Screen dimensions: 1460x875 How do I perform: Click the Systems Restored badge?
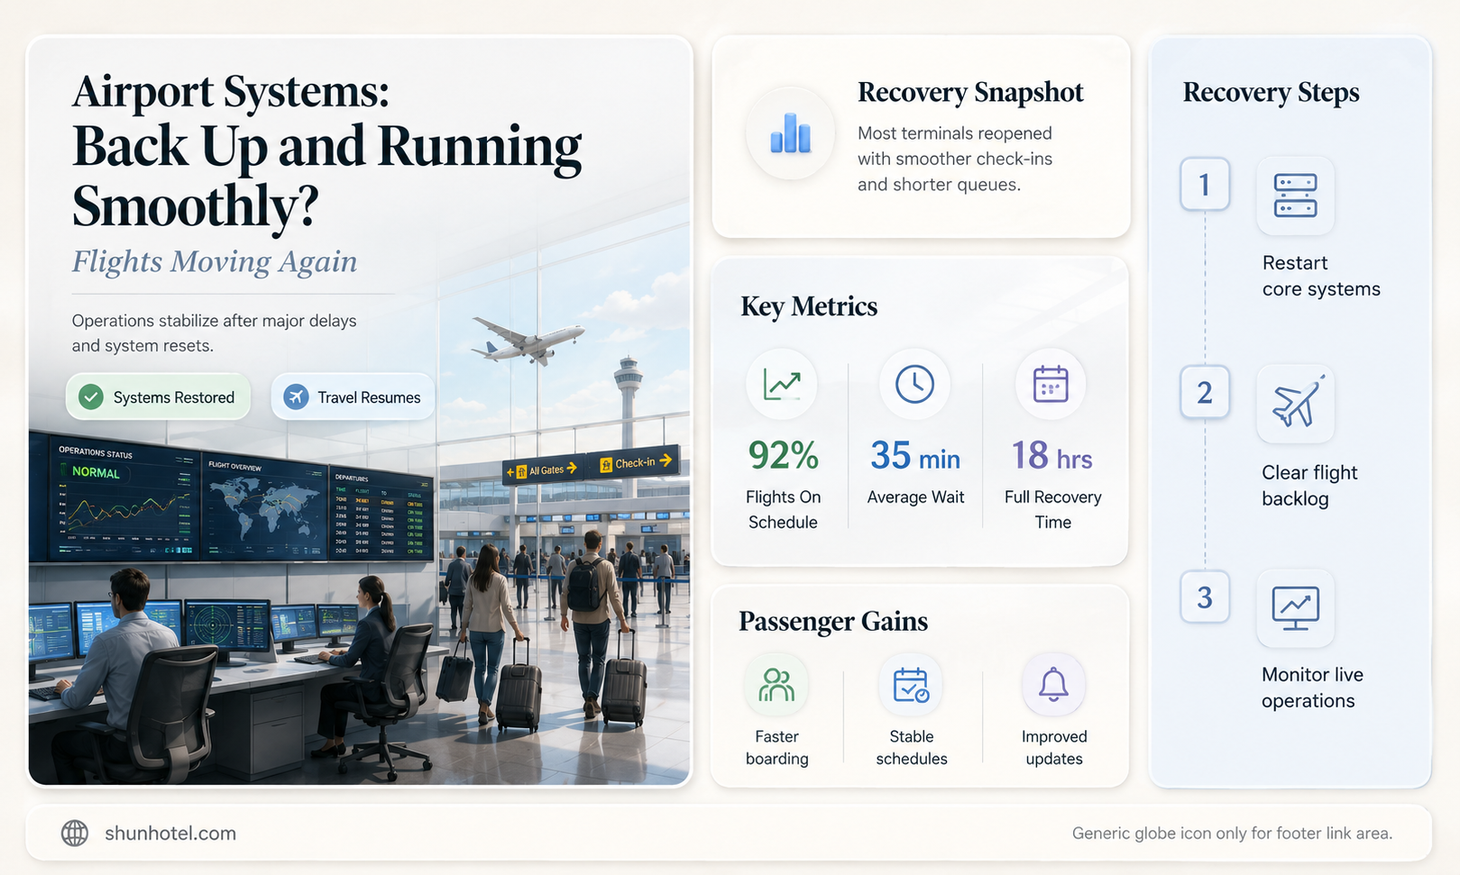(158, 397)
